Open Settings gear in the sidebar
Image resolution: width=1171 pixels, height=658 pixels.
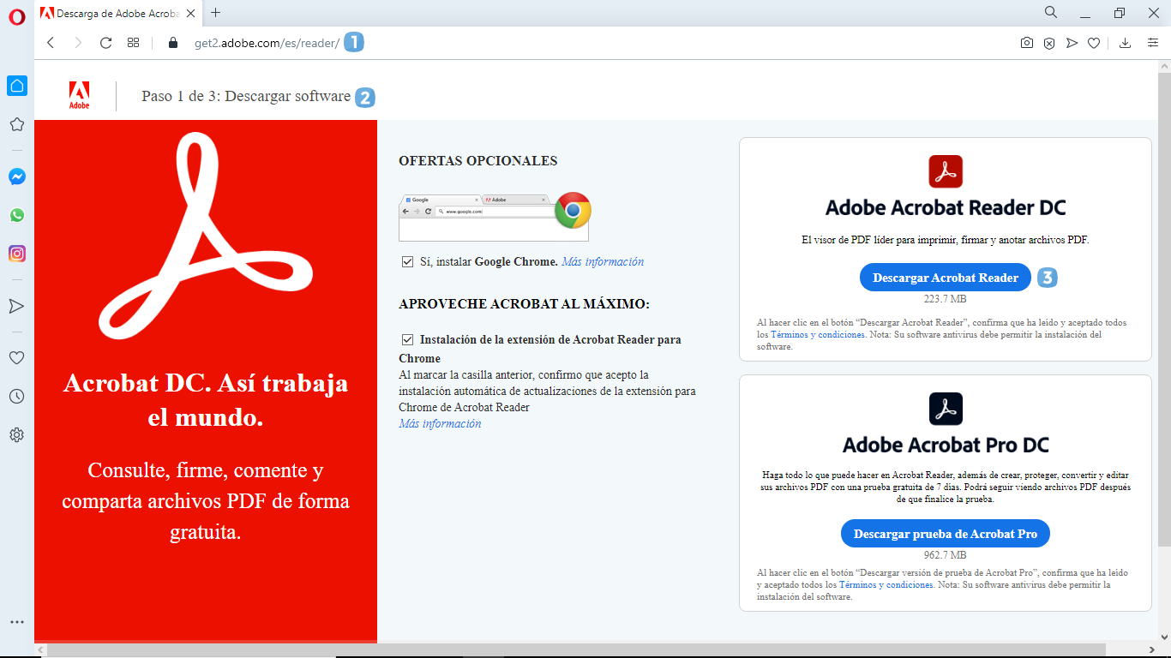pos(16,435)
